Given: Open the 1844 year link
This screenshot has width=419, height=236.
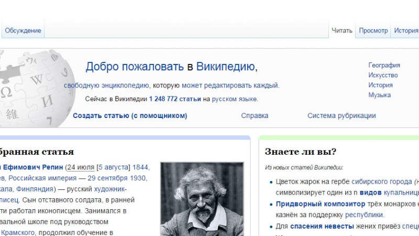Looking at the screenshot, I should [140, 167].
